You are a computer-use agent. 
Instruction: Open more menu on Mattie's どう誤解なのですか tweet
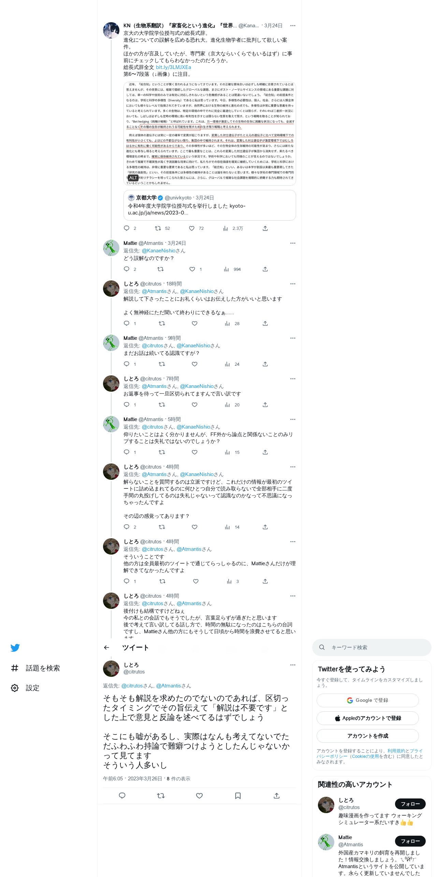tap(293, 243)
